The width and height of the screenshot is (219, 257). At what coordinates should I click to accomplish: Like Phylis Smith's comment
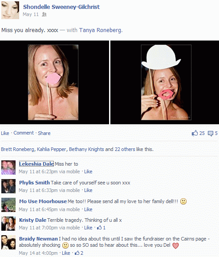pos(88,190)
